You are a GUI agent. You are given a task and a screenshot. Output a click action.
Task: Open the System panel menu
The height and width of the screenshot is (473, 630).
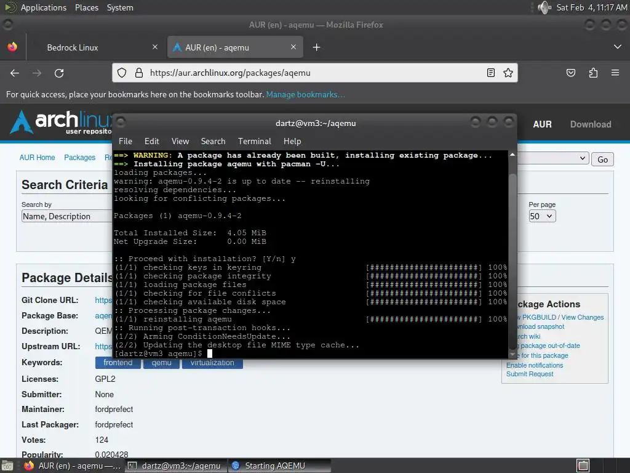click(120, 7)
